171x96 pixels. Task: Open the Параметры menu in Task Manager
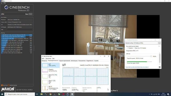pos(48,59)
